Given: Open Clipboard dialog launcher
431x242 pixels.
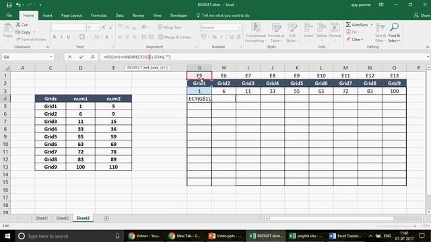Looking at the screenshot, I should [x=47, y=47].
